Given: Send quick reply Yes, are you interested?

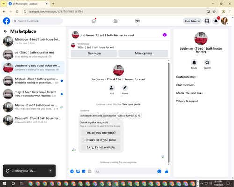Looking at the screenshot, I should (101, 133).
